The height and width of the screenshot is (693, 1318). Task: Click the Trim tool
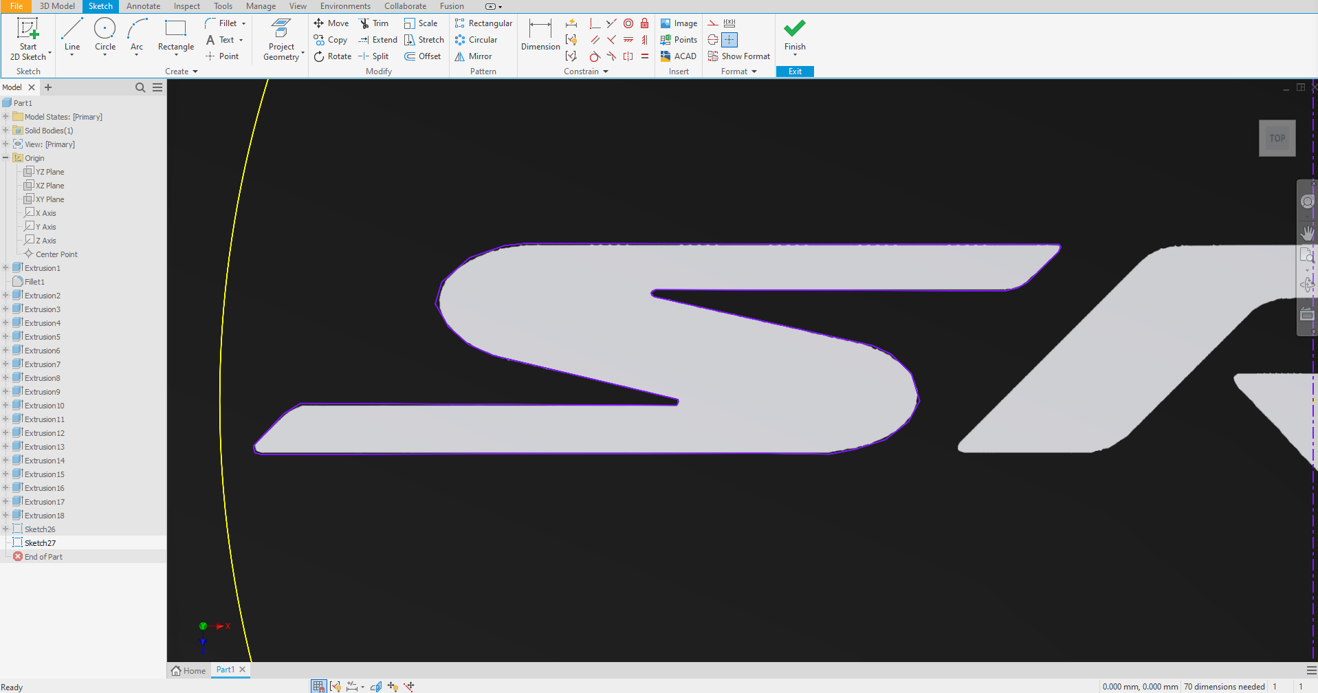(373, 23)
